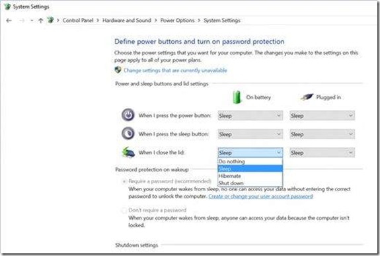The image size is (380, 256).
Task: Open power button Plugged in dropdown
Action: pos(322,116)
